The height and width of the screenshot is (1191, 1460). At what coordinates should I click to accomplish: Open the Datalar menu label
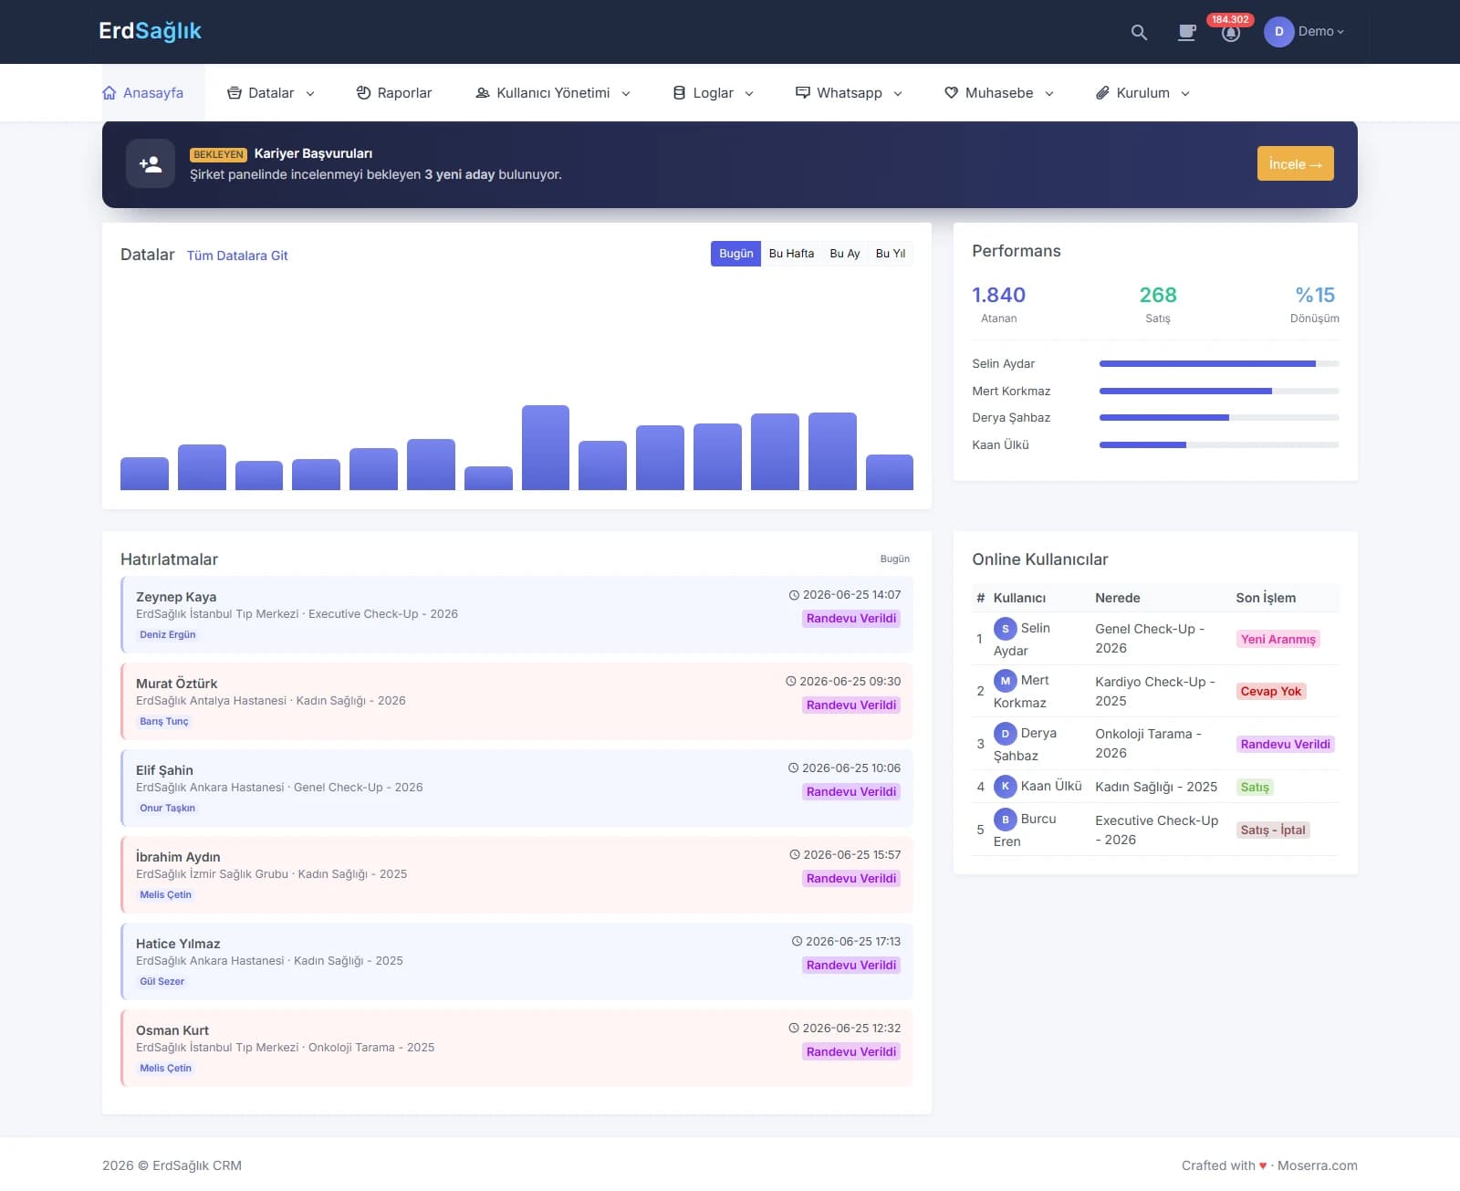coord(271,93)
